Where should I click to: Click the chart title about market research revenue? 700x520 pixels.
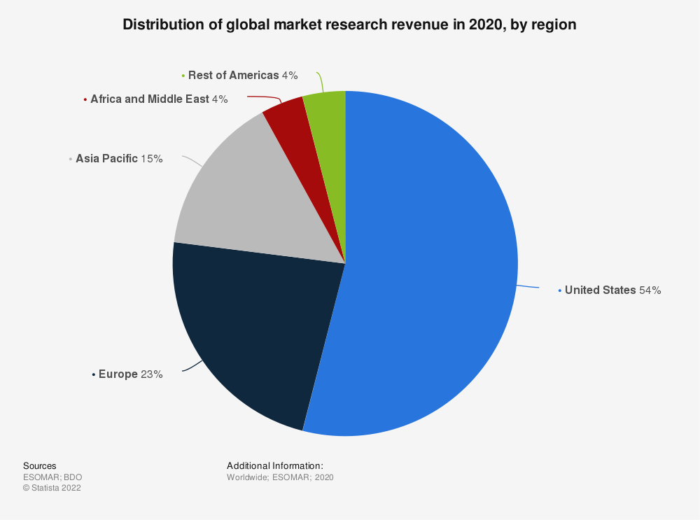(349, 24)
